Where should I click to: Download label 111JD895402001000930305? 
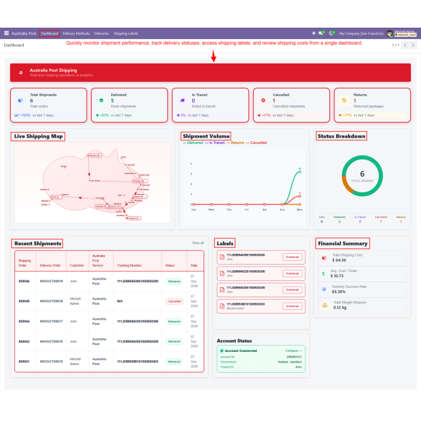292,290
